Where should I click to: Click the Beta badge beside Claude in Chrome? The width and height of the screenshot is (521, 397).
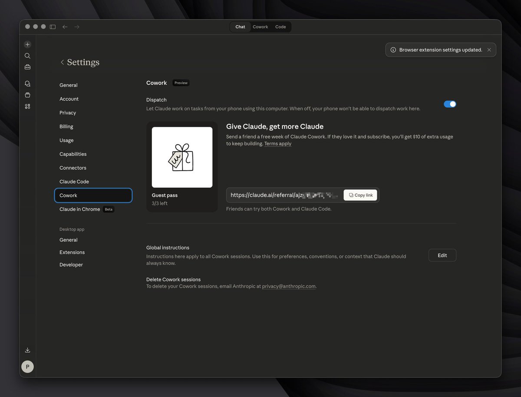(x=109, y=209)
